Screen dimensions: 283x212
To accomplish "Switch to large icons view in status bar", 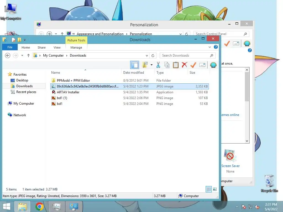I will (x=215, y=189).
